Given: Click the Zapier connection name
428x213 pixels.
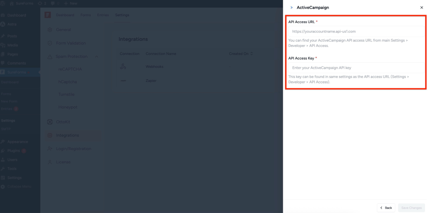Looking at the screenshot, I should [151, 81].
